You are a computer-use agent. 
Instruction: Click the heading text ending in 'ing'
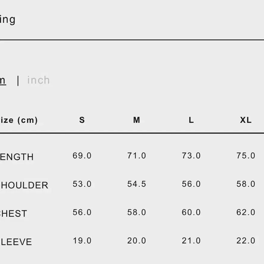pyautogui.click(x=8, y=20)
